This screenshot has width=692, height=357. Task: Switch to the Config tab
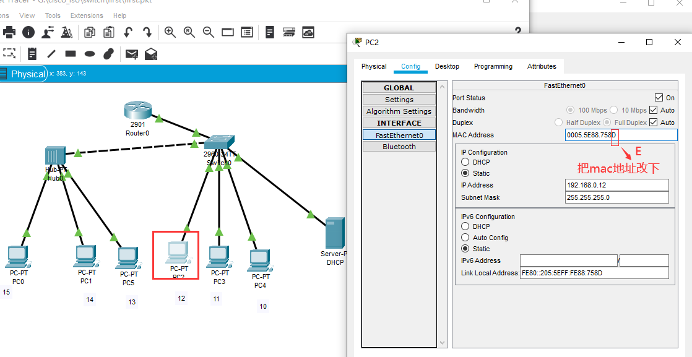[410, 66]
